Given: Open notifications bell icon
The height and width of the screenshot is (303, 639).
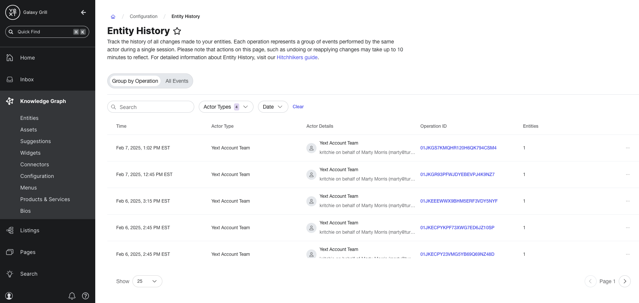Looking at the screenshot, I should (x=72, y=296).
